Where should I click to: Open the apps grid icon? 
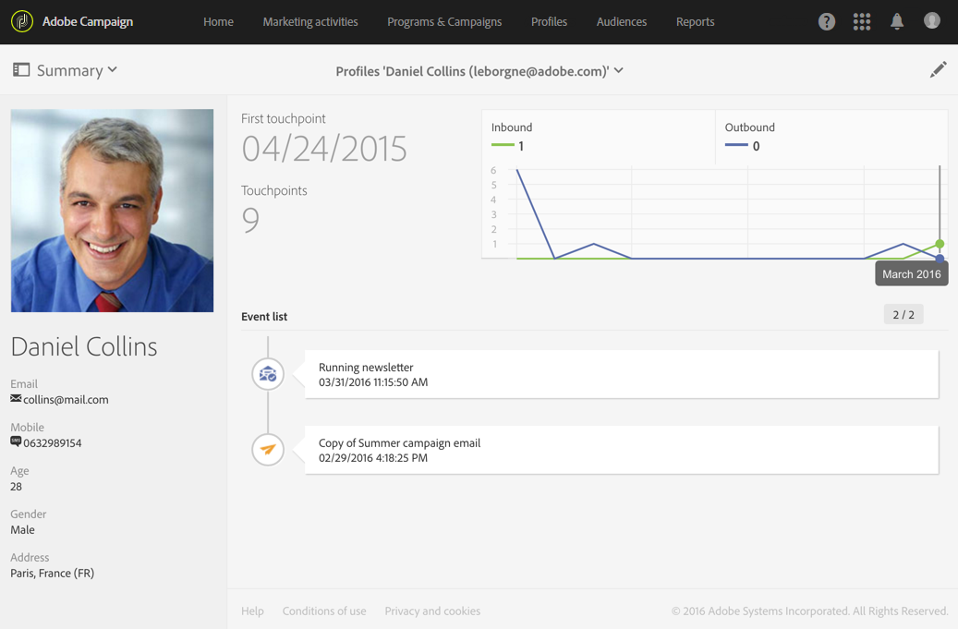[x=862, y=22]
